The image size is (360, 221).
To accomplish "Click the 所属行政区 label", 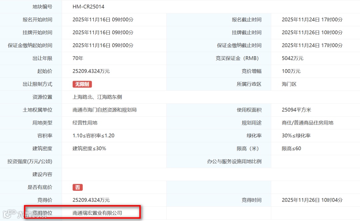I will (x=249, y=84).
